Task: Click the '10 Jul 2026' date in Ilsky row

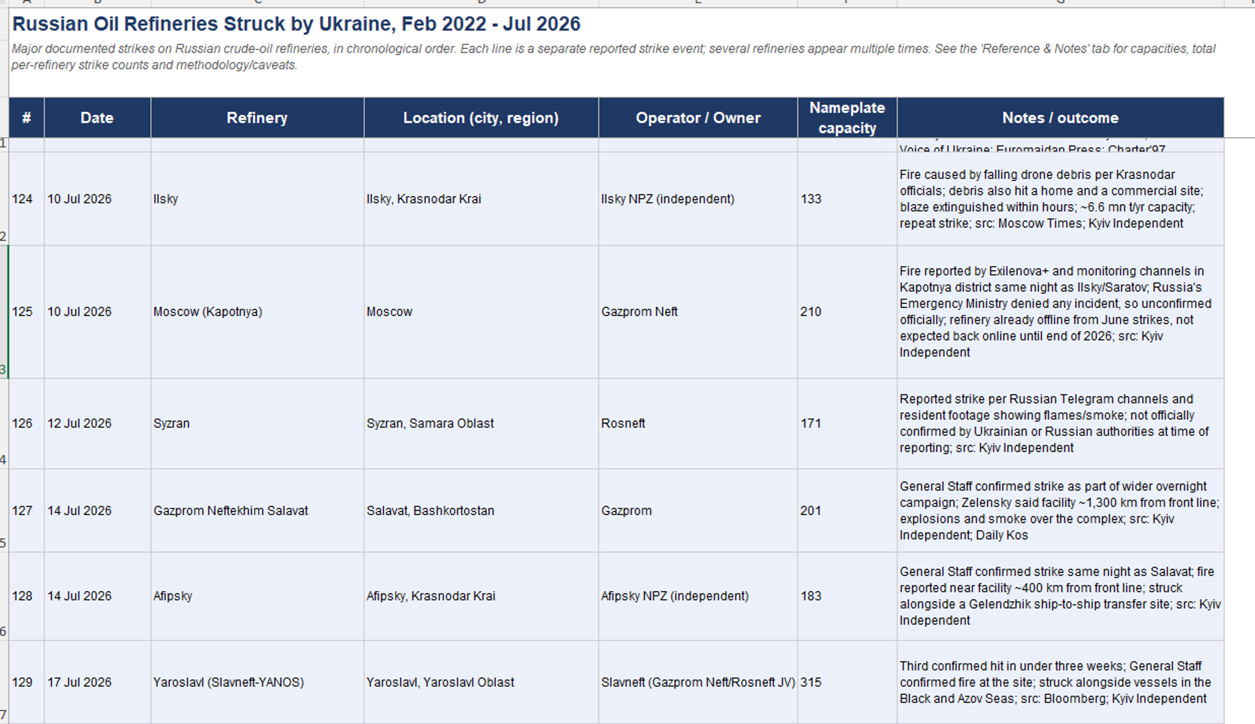Action: [97, 199]
